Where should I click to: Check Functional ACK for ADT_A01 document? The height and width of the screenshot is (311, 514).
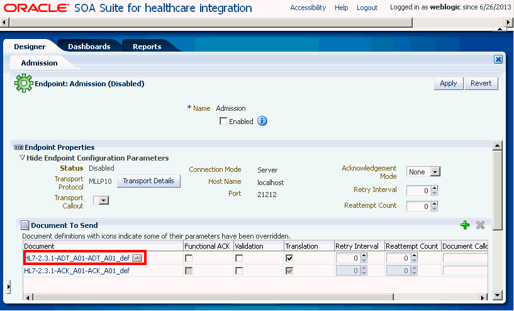(189, 258)
